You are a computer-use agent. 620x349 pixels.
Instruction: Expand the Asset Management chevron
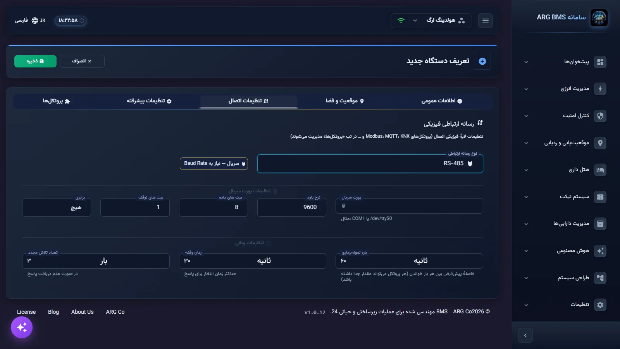526,224
